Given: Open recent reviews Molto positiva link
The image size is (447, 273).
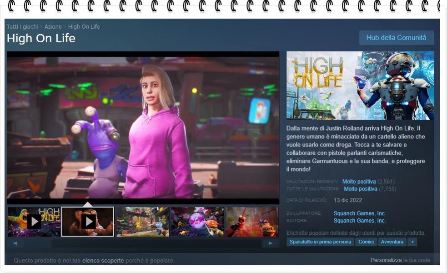Looking at the screenshot, I should (359, 182).
